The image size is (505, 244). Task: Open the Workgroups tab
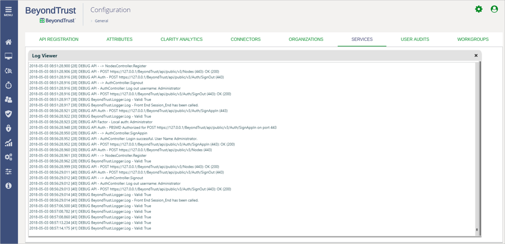(473, 39)
